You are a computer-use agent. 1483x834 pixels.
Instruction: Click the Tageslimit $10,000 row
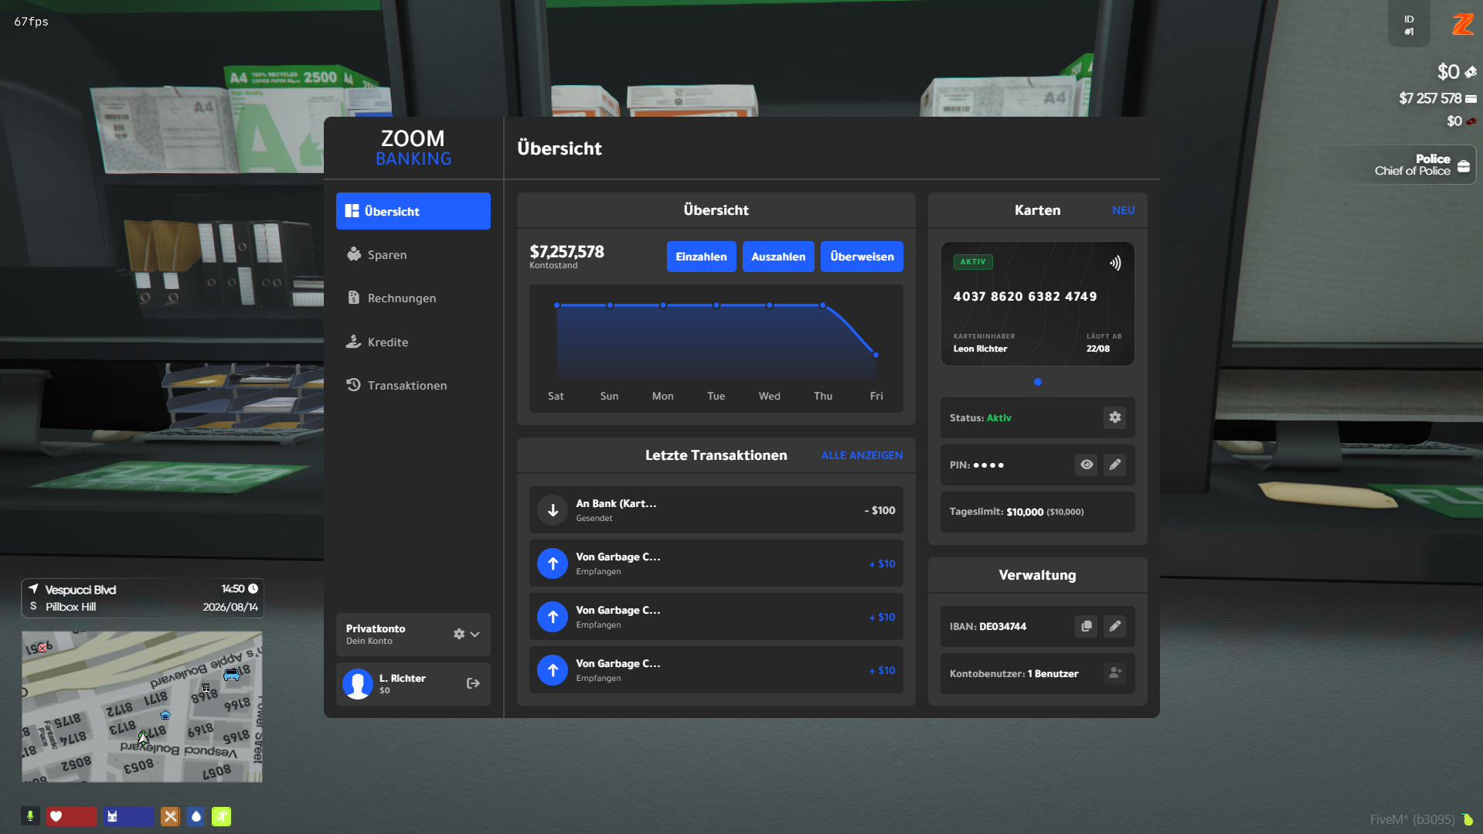click(1037, 512)
